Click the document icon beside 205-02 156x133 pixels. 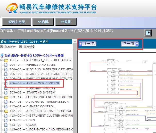click(6, 74)
